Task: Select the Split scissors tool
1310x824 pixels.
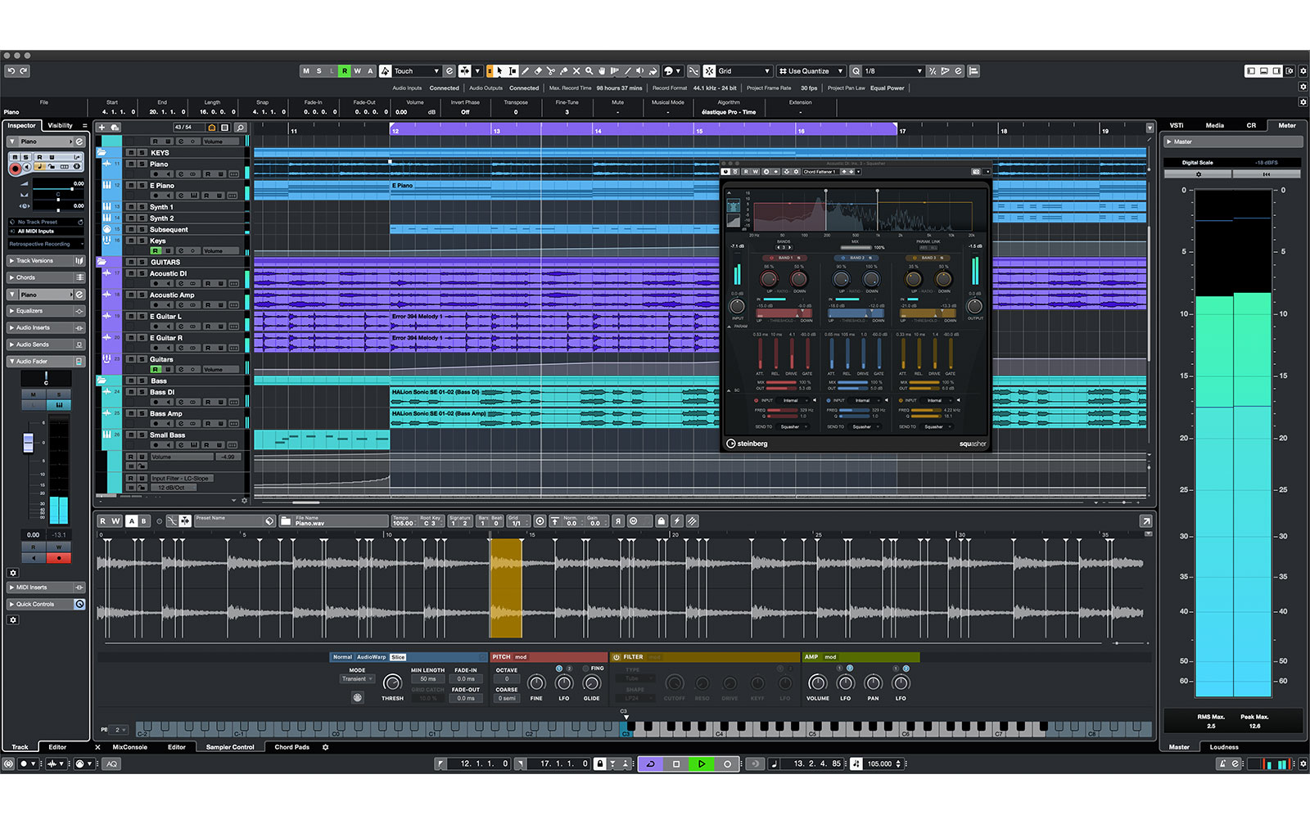Action: [x=551, y=71]
